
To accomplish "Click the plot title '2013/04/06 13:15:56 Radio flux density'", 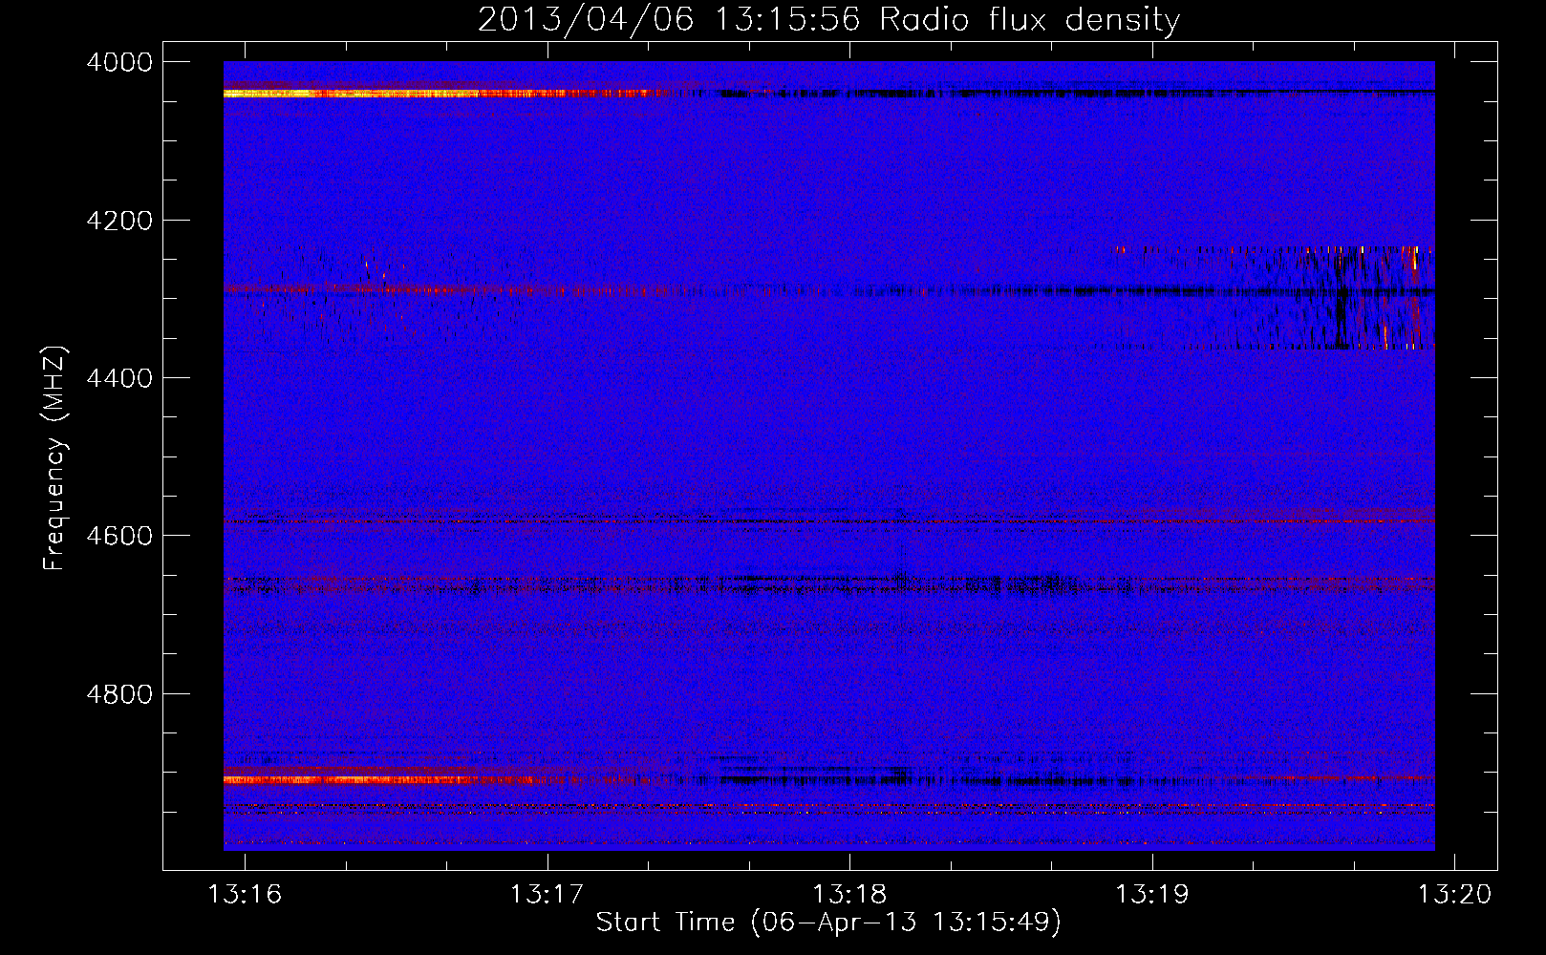I will [828, 19].
